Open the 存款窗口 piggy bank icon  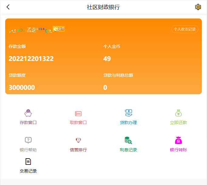[28, 113]
